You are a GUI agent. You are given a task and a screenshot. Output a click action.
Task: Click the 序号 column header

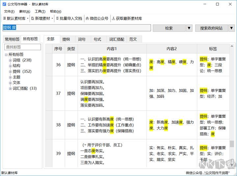(58, 49)
